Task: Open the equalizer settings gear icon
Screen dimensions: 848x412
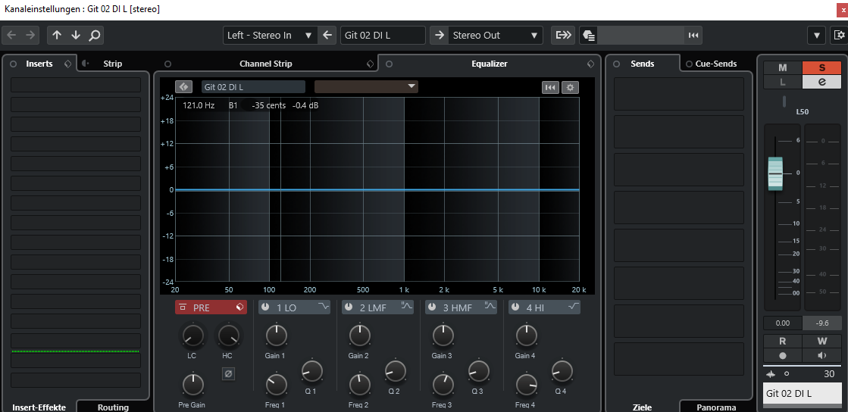Action: click(570, 87)
